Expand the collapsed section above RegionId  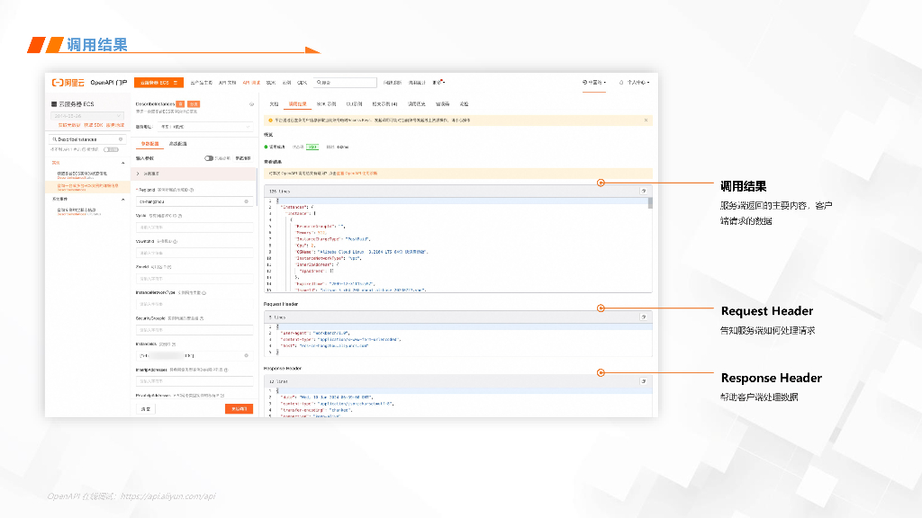(x=138, y=174)
